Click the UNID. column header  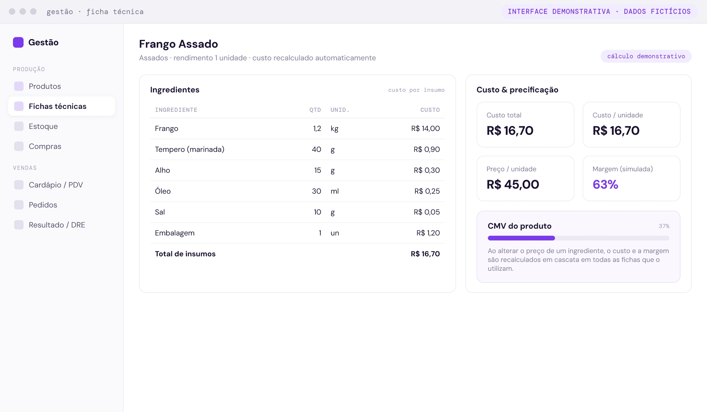(x=340, y=110)
